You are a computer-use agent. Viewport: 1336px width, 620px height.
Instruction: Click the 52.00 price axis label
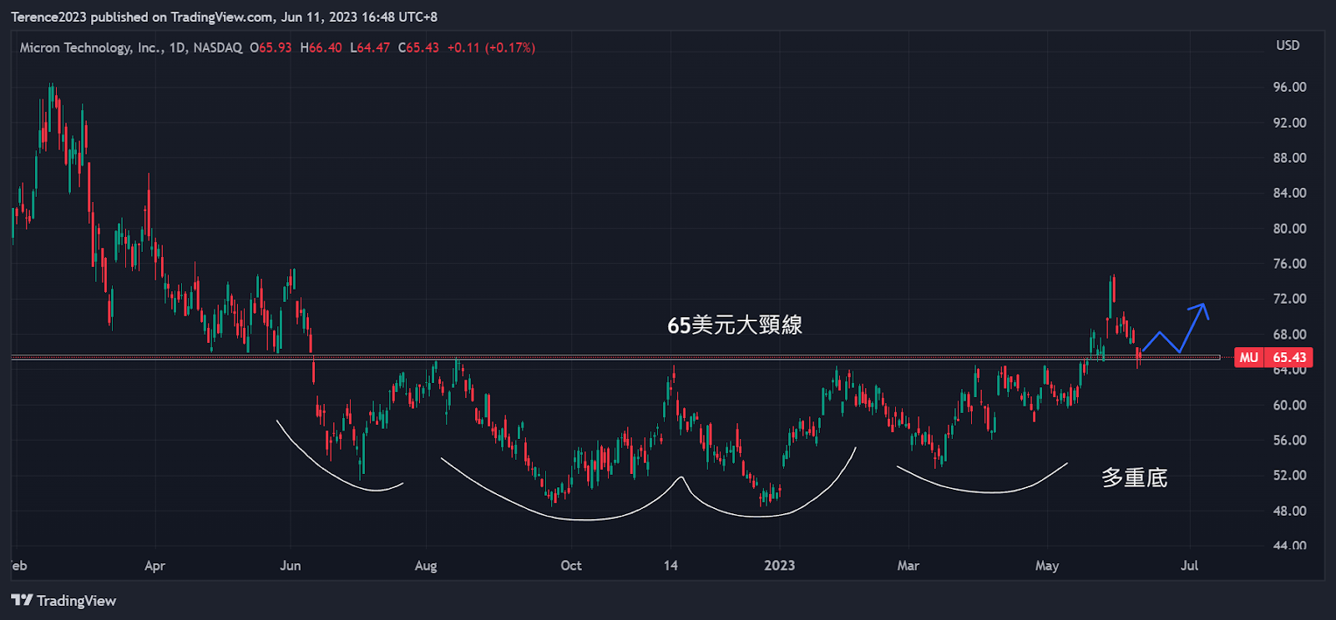click(1289, 476)
